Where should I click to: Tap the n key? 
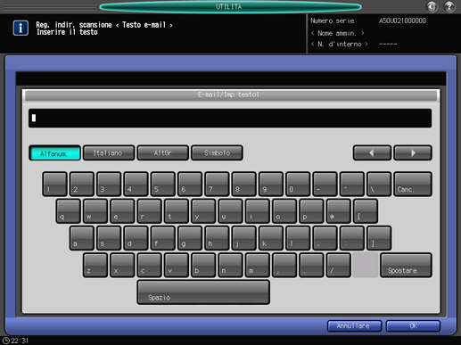tap(230, 265)
